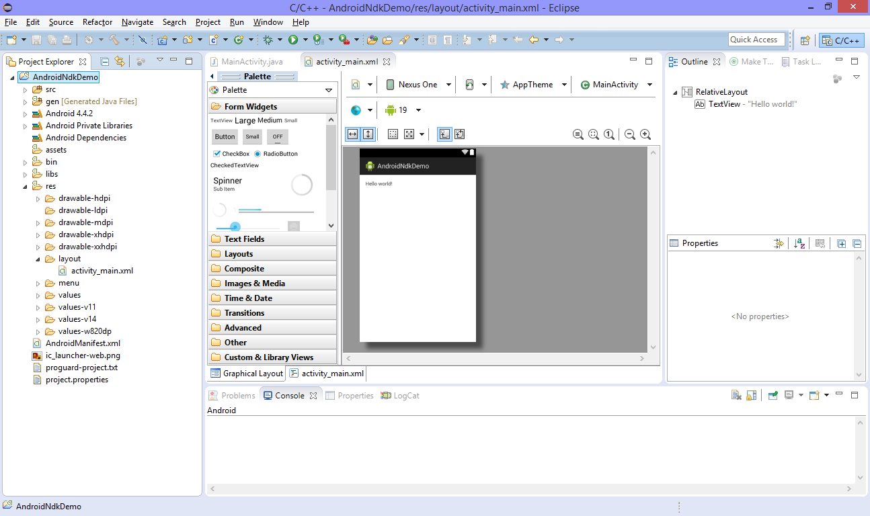Click the Collapse All icon in Project Explorer
Screen dimensions: 870x516
pos(105,61)
